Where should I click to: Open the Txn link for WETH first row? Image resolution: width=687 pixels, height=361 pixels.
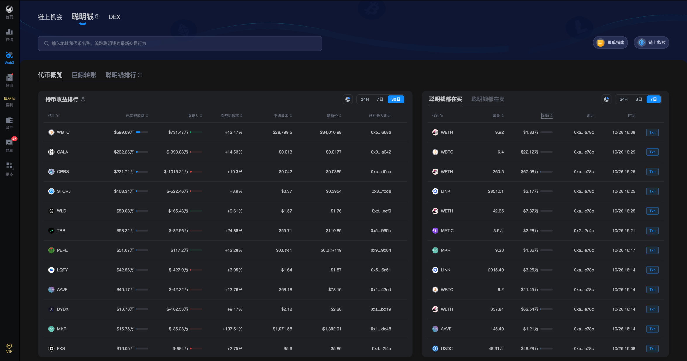click(x=652, y=132)
